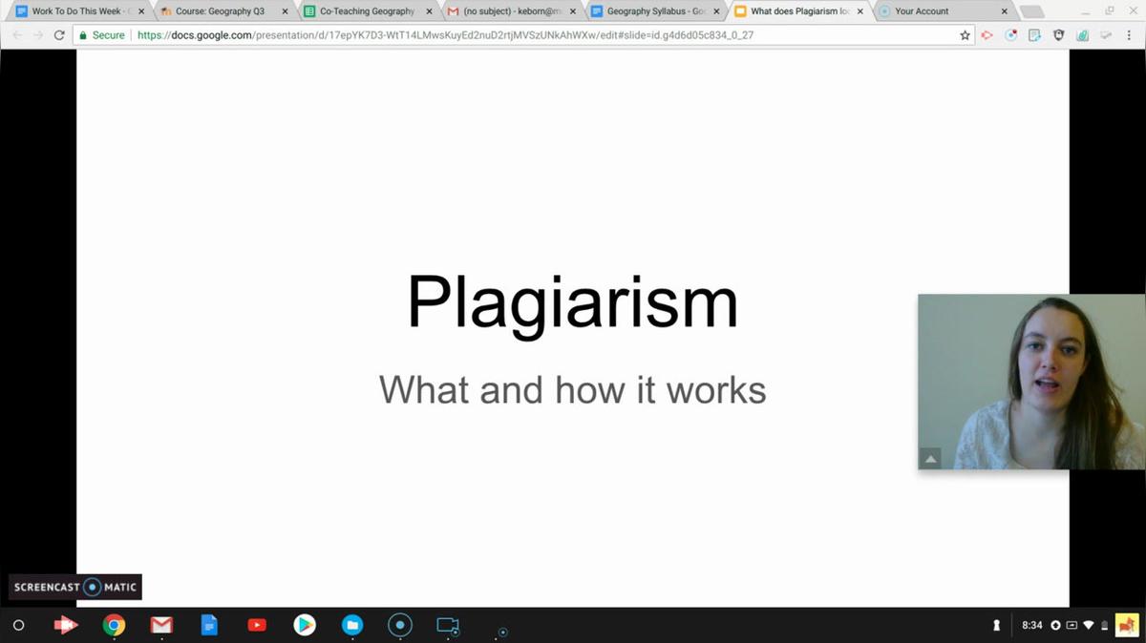Open YouTube from the shelf
The image size is (1146, 643).
pos(257,626)
